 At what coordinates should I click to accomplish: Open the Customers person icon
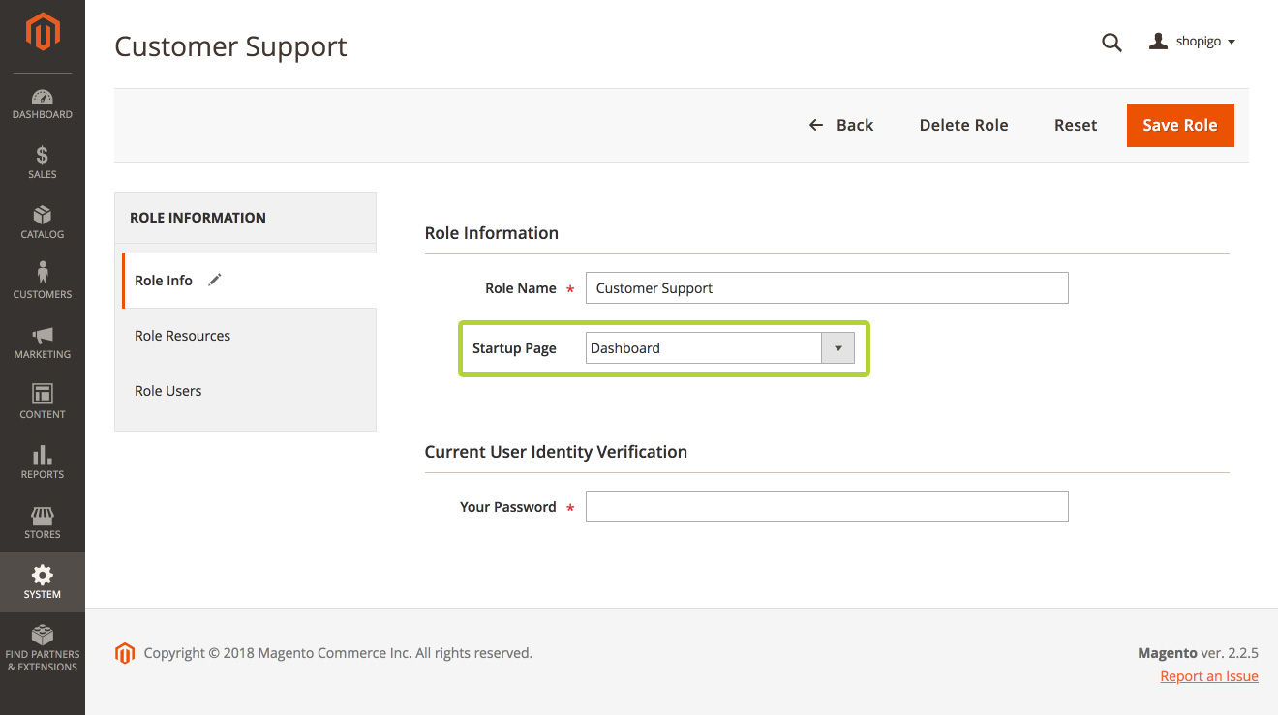point(43,275)
